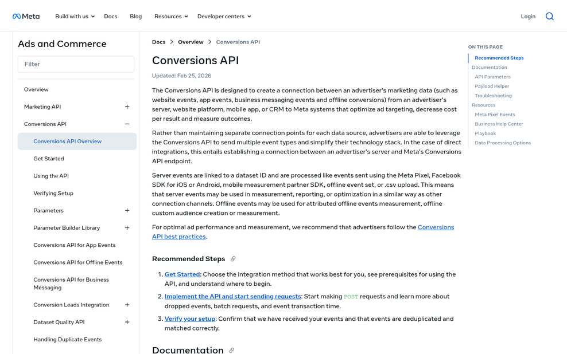Open Conversions API for Offline Events
Image resolution: width=567 pixels, height=354 pixels.
coord(77,262)
